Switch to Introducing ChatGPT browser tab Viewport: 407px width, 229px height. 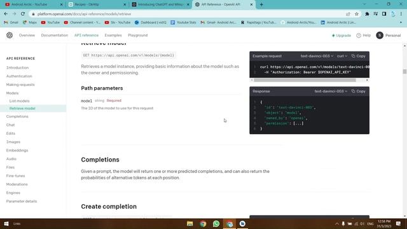click(160, 4)
